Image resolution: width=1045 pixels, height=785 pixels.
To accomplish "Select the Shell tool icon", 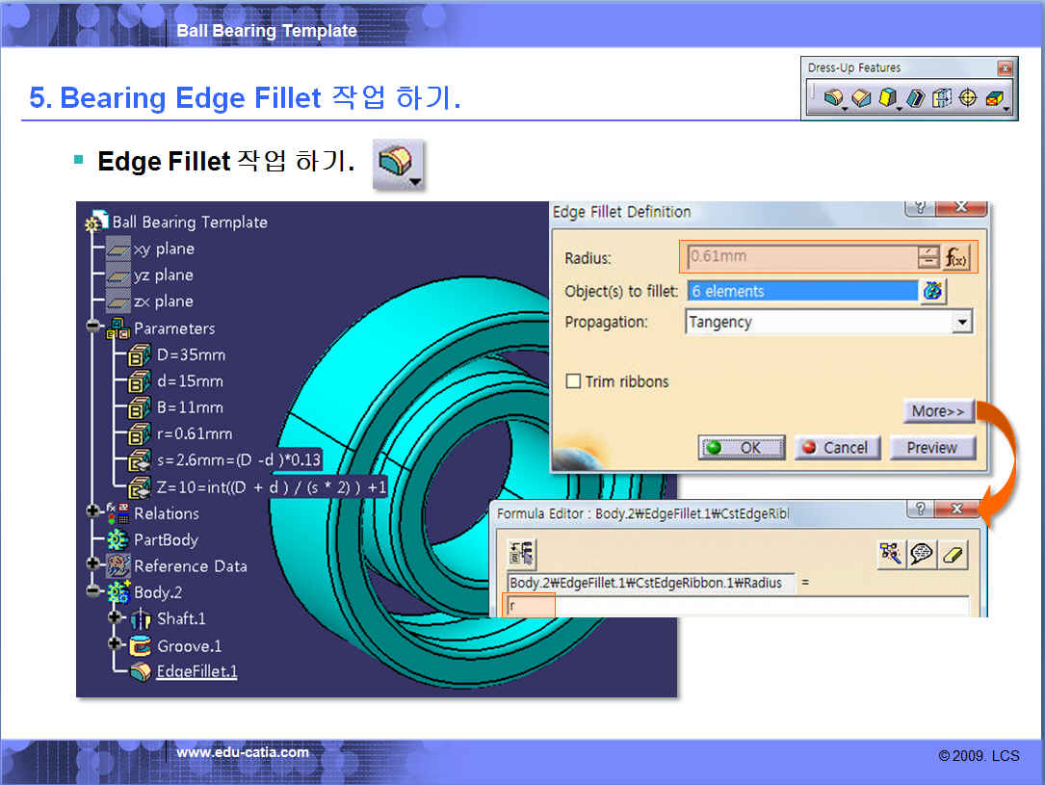I will [x=916, y=97].
